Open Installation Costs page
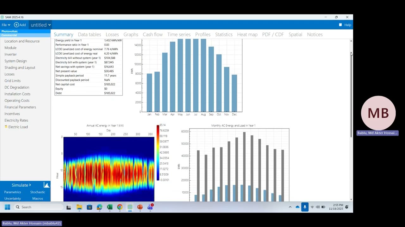405x227 pixels. coord(17,94)
